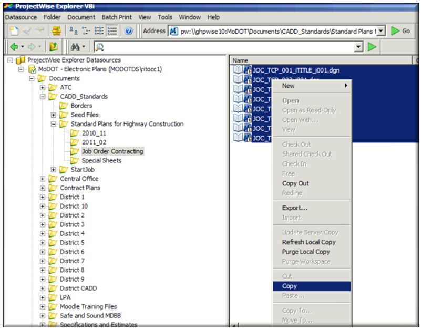
Task: Choose Refresh Local Copy menu entry
Action: click(312, 242)
